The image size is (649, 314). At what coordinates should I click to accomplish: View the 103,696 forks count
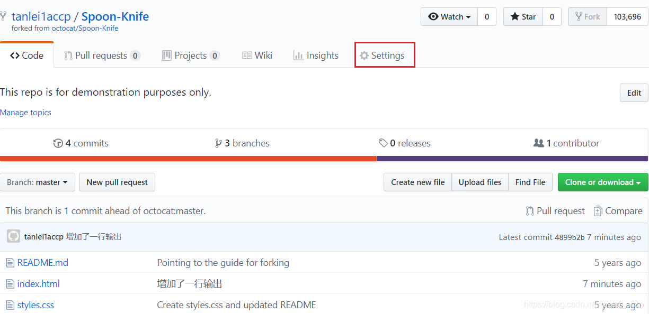(x=627, y=17)
